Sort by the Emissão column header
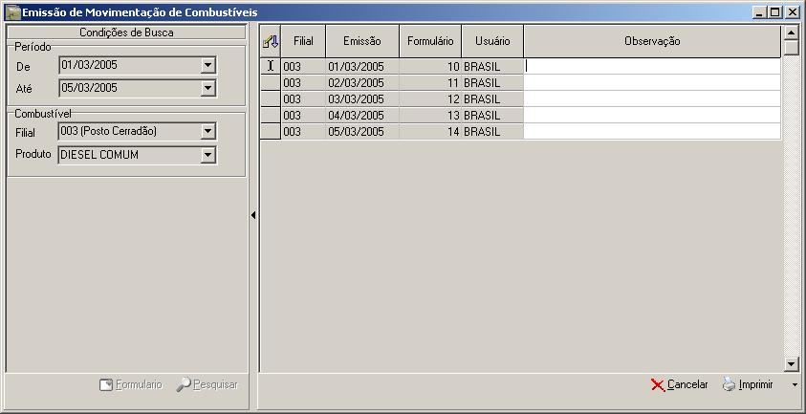Screen dimensions: 806x414 (x=362, y=41)
